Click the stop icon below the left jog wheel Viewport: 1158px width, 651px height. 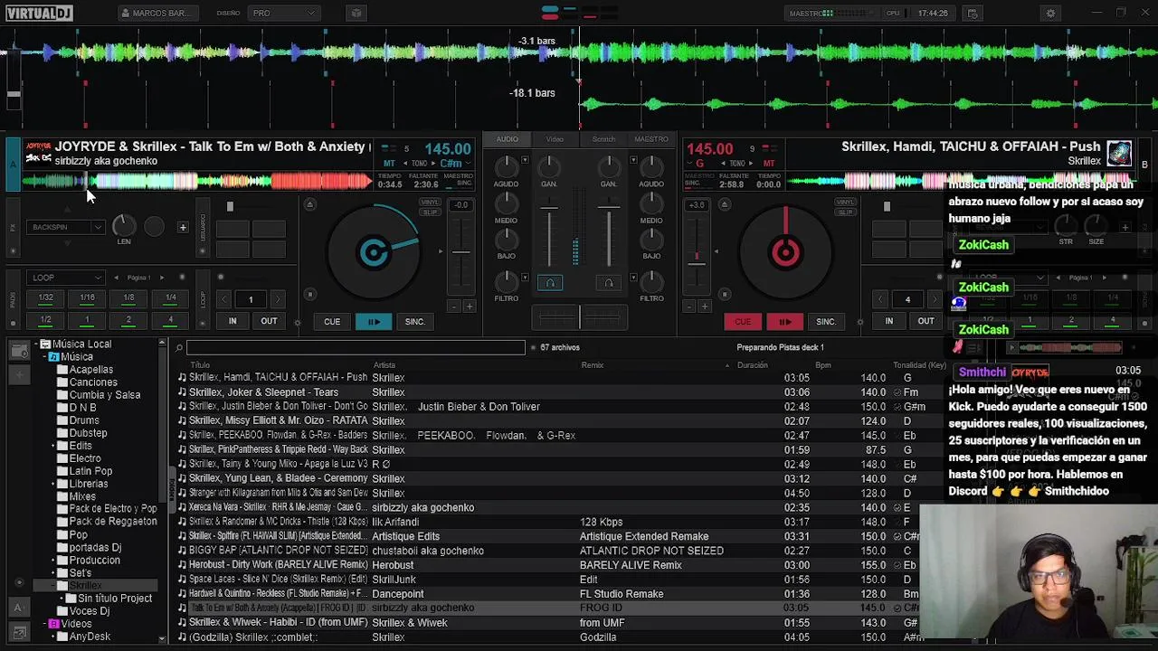pyautogui.click(x=309, y=295)
